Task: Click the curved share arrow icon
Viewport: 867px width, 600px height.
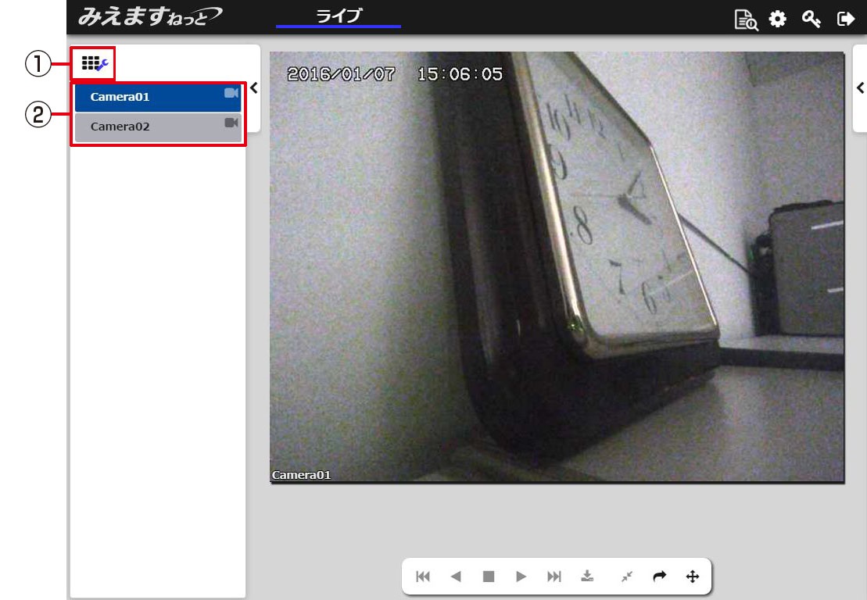Action: (x=659, y=577)
